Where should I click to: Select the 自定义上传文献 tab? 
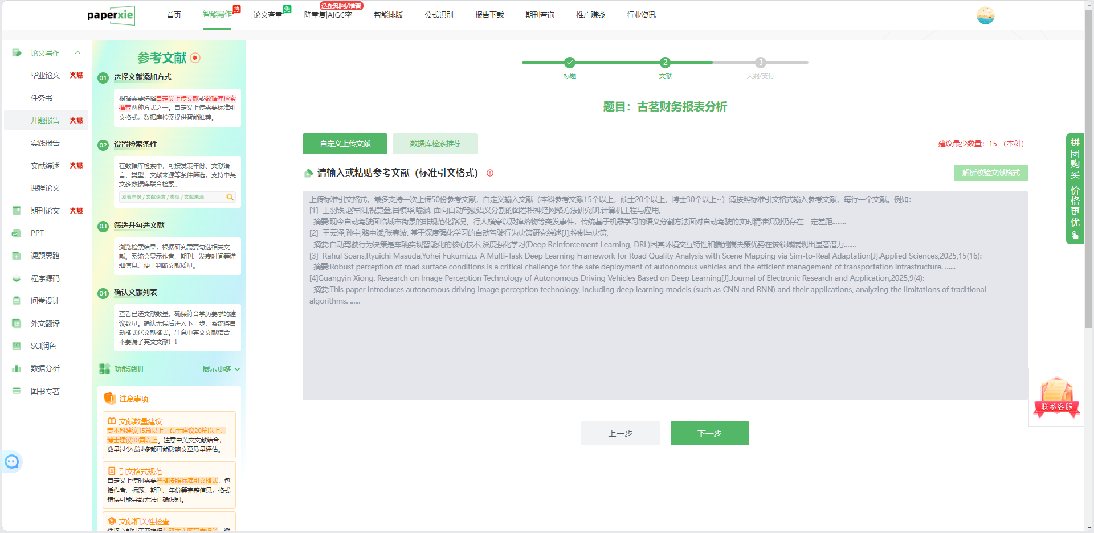[x=345, y=143]
